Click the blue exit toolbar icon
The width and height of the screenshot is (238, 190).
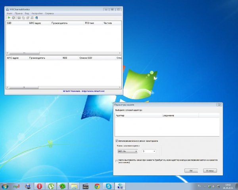pos(36,18)
